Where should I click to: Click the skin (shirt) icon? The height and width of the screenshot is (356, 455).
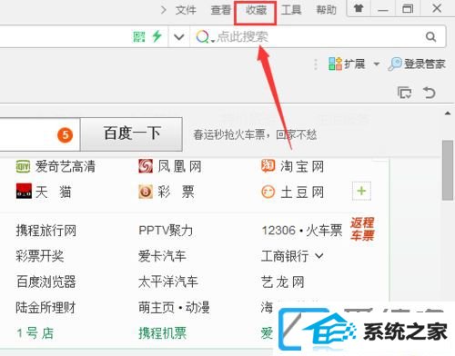(359, 8)
